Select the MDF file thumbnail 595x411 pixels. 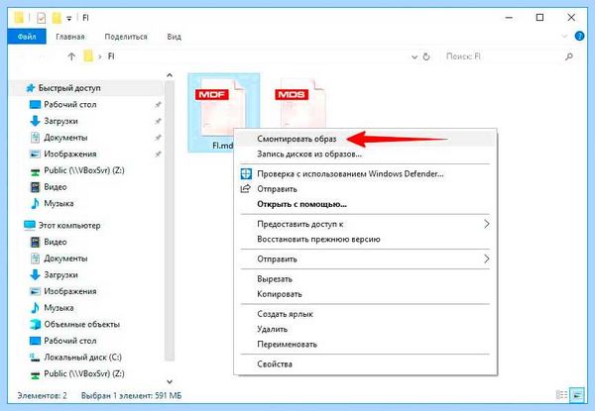(221, 107)
